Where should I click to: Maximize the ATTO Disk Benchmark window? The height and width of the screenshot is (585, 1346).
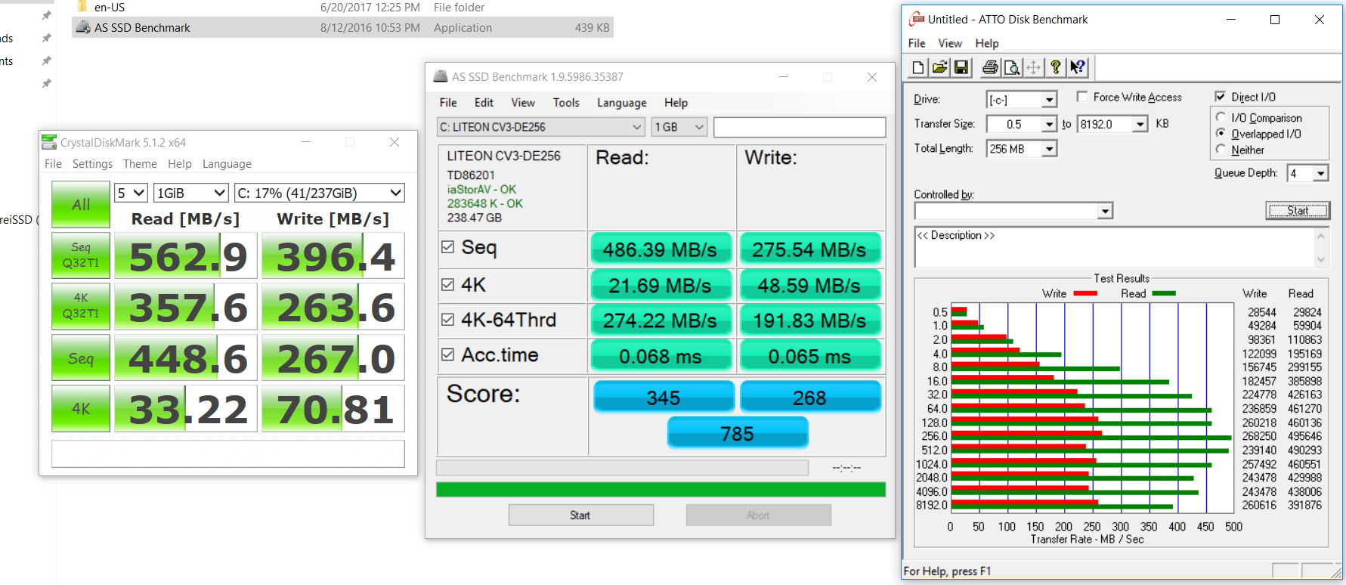pyautogui.click(x=1275, y=20)
